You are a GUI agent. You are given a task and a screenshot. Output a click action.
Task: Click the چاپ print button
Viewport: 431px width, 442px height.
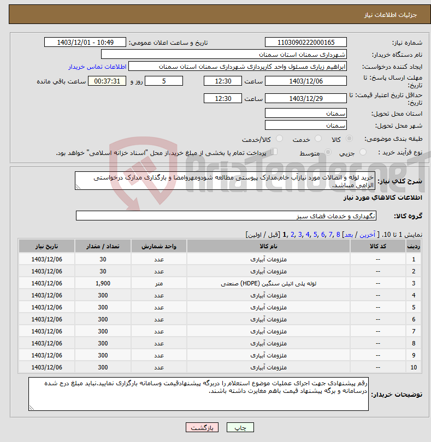coord(240,427)
